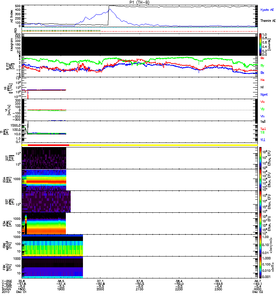Select the red Bz legend entry
The height and width of the screenshot is (297, 279).
263,58
